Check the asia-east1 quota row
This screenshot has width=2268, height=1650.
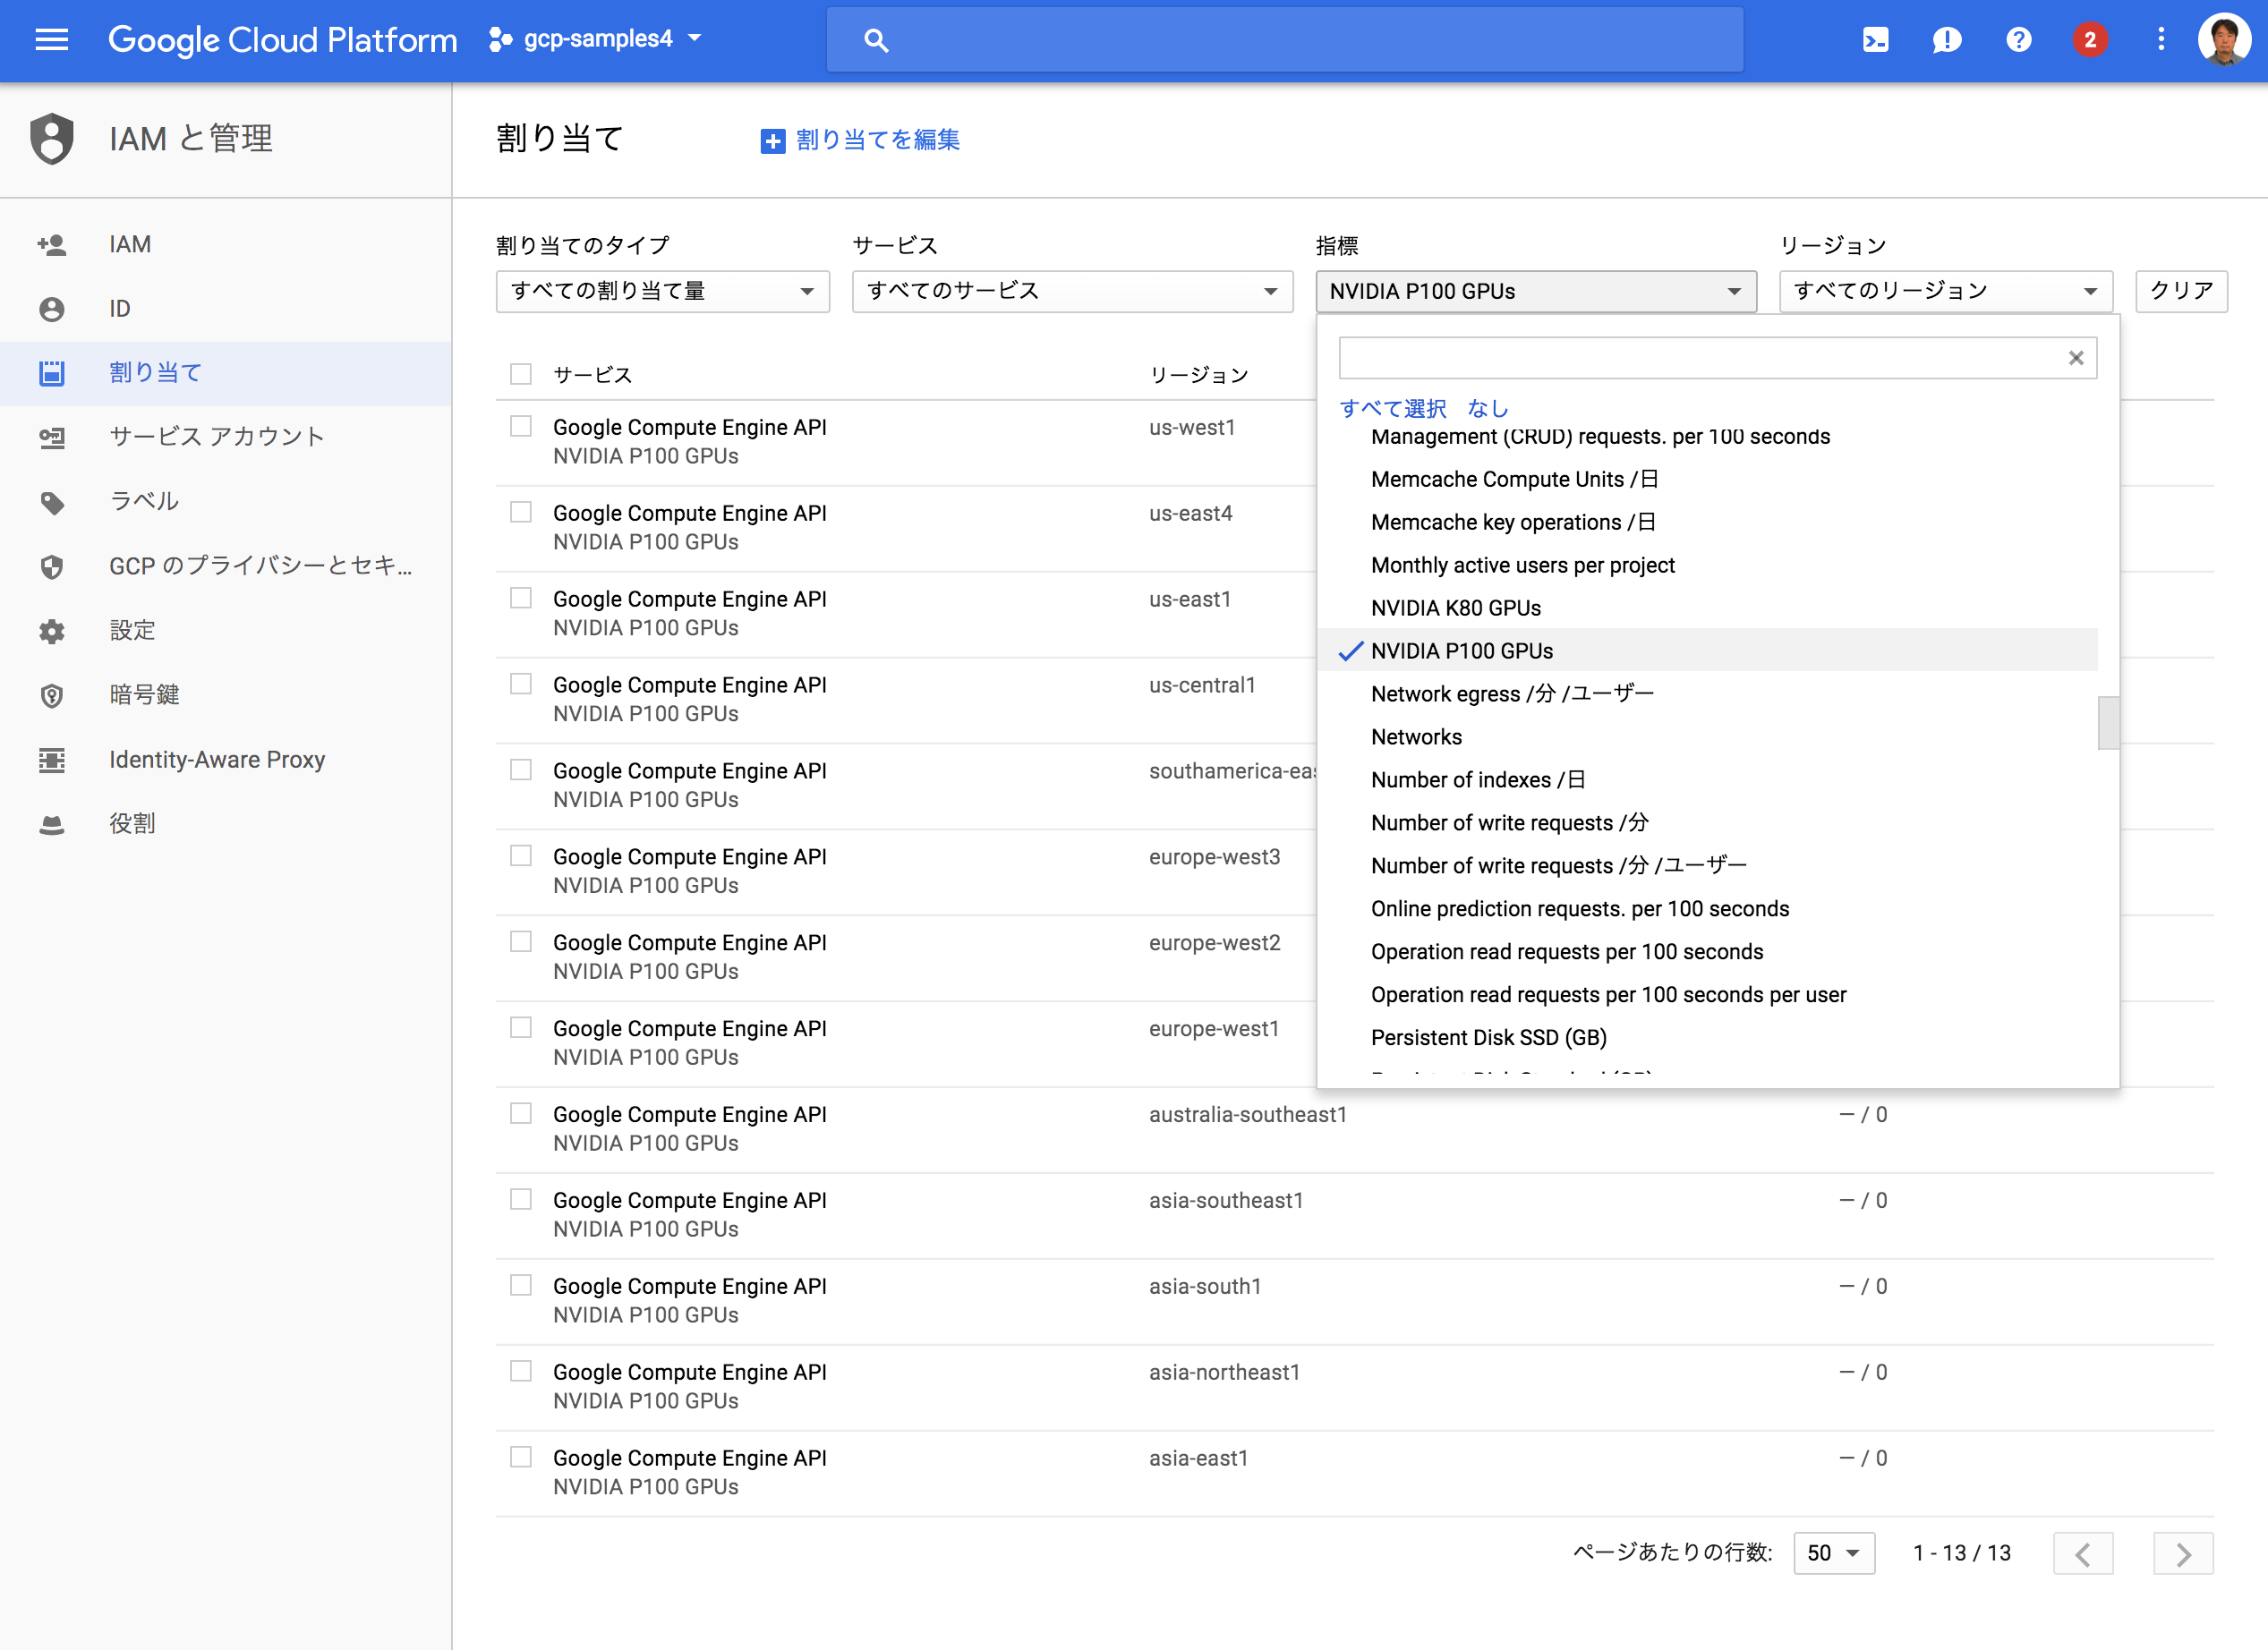pyautogui.click(x=520, y=1457)
